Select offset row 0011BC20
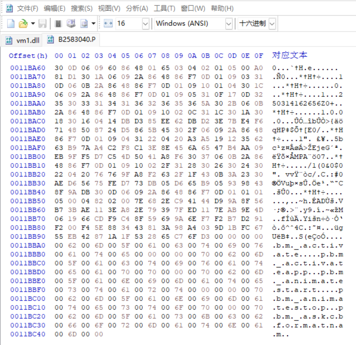Image resolution: width=356 pixels, height=345 pixels. pos(28,317)
